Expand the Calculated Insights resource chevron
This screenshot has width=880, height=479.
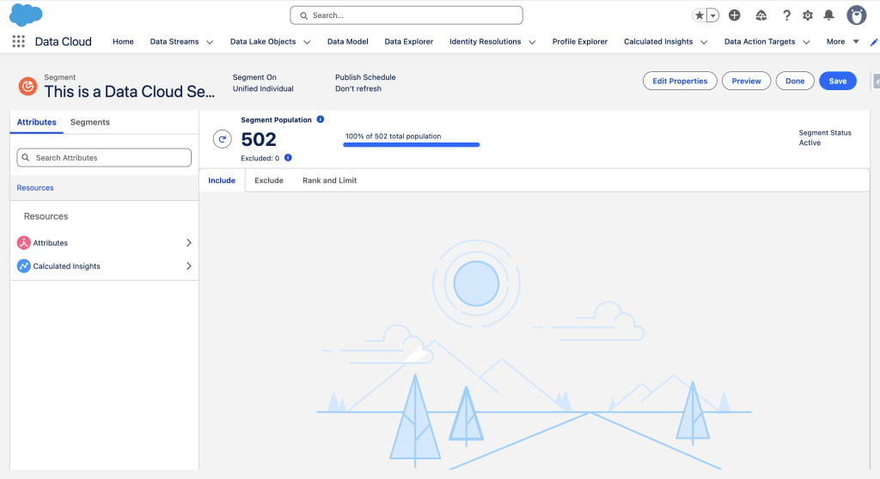pyautogui.click(x=189, y=266)
